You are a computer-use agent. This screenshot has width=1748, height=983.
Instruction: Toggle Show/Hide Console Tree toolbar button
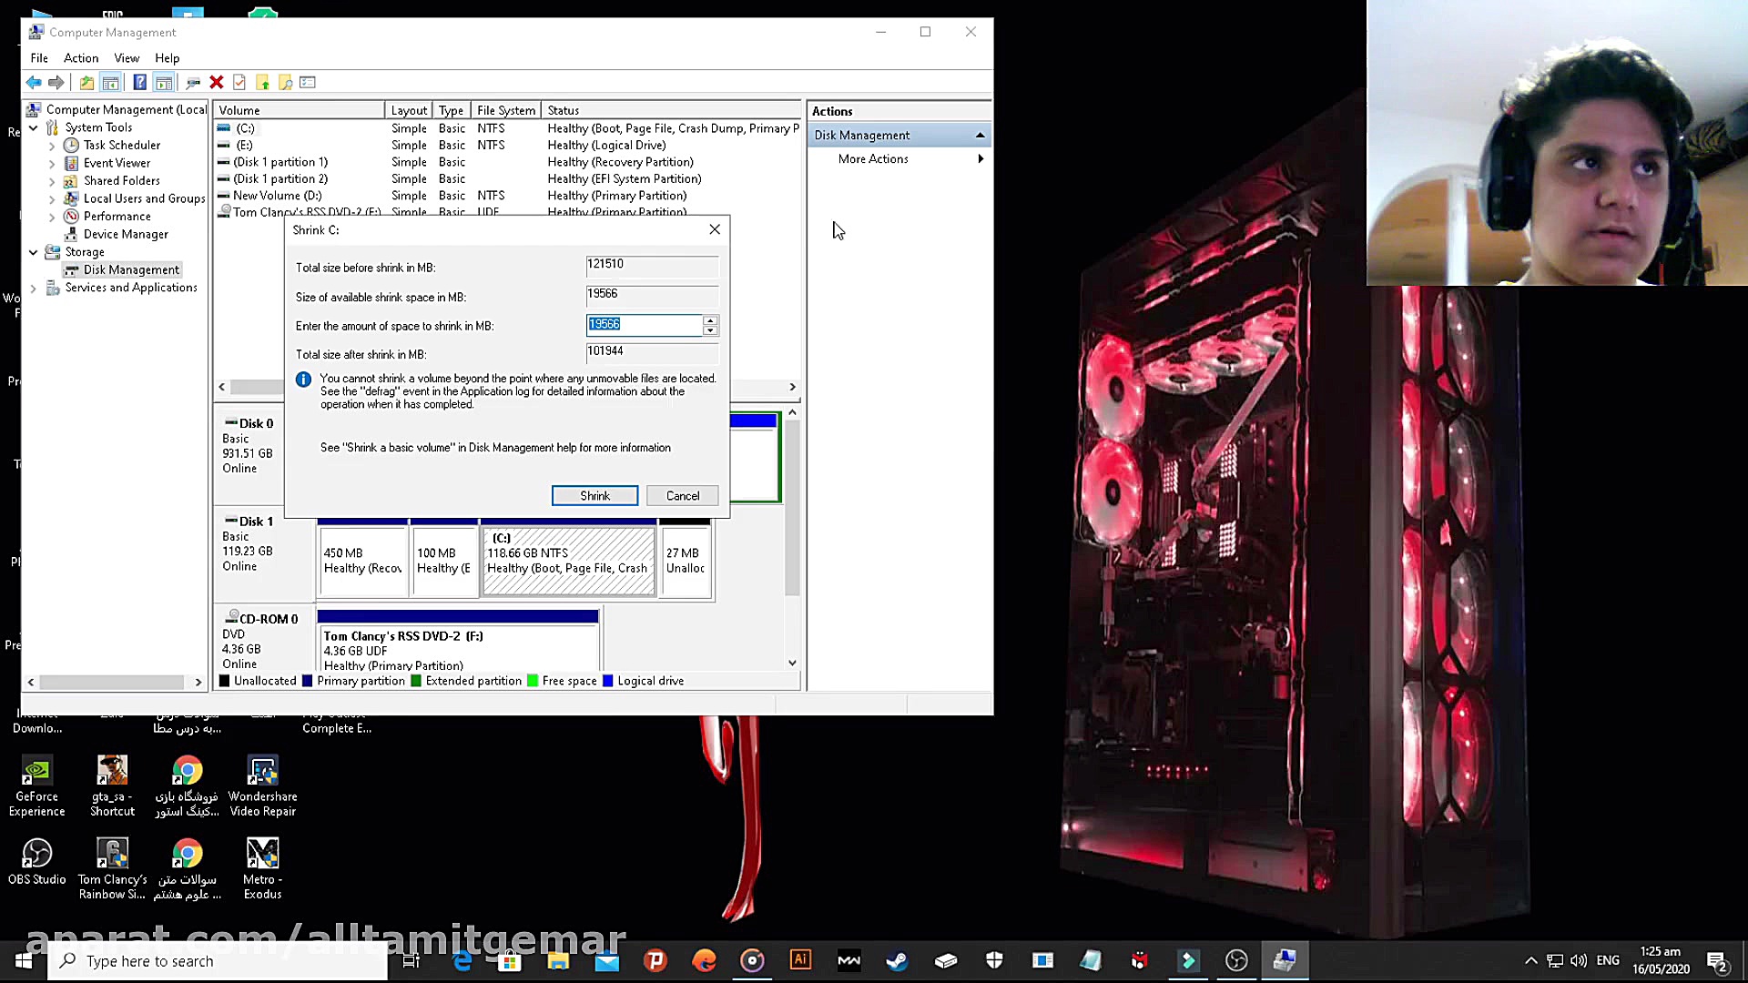[x=111, y=83]
